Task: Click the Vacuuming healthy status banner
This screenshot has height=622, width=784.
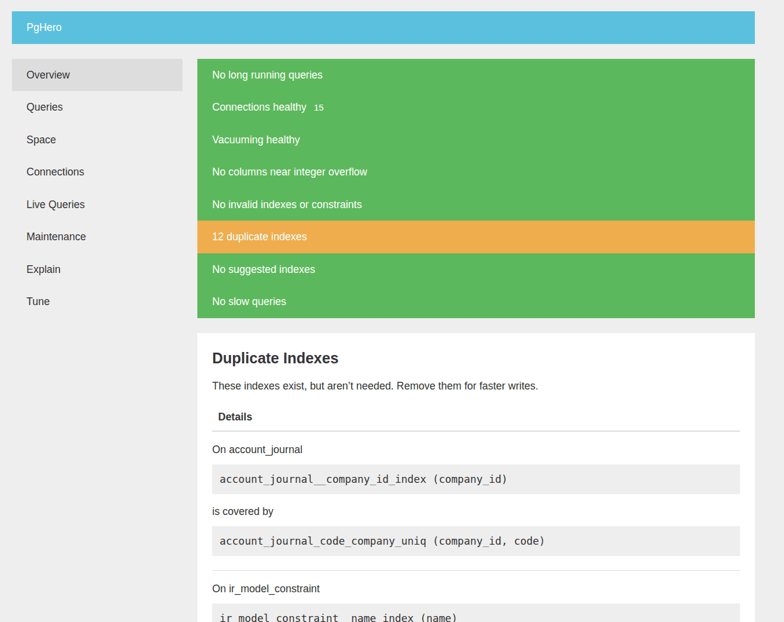Action: (x=256, y=140)
